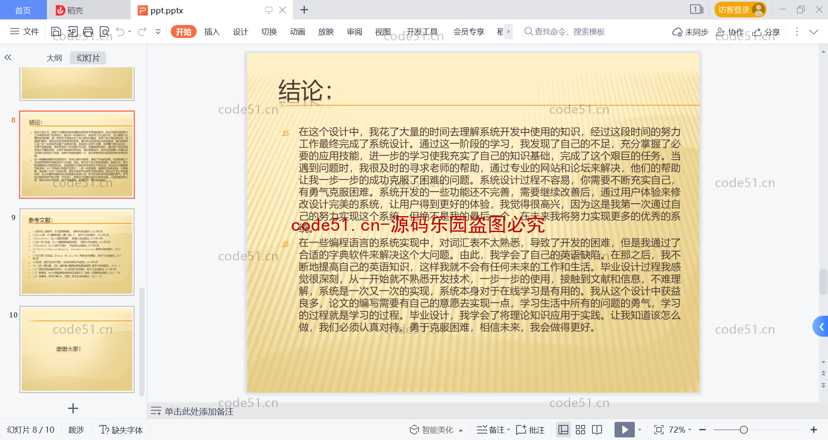This screenshot has height=440, width=828.
Task: Click the 未同步 cloud sync button
Action: (690, 32)
